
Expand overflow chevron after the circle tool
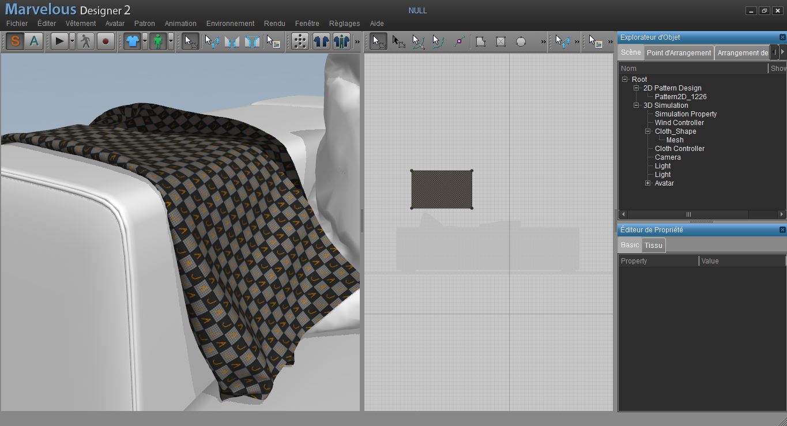pyautogui.click(x=543, y=42)
